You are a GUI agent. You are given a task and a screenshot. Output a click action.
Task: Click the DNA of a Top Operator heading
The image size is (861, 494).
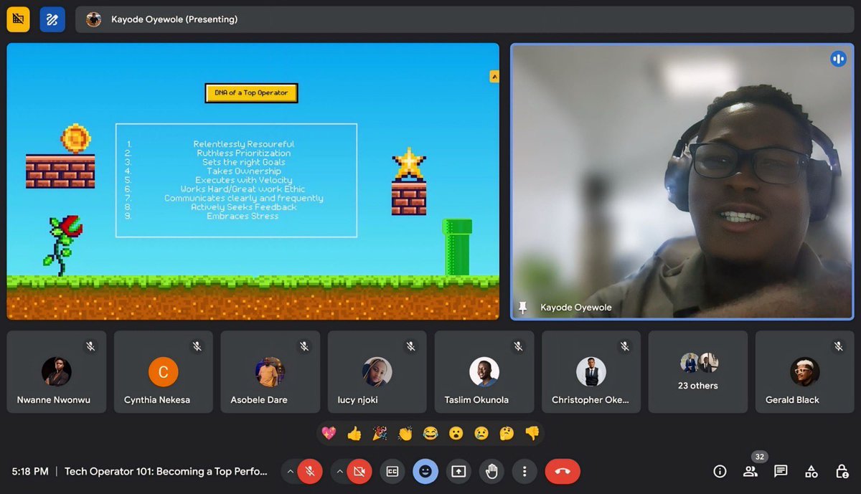pyautogui.click(x=251, y=92)
